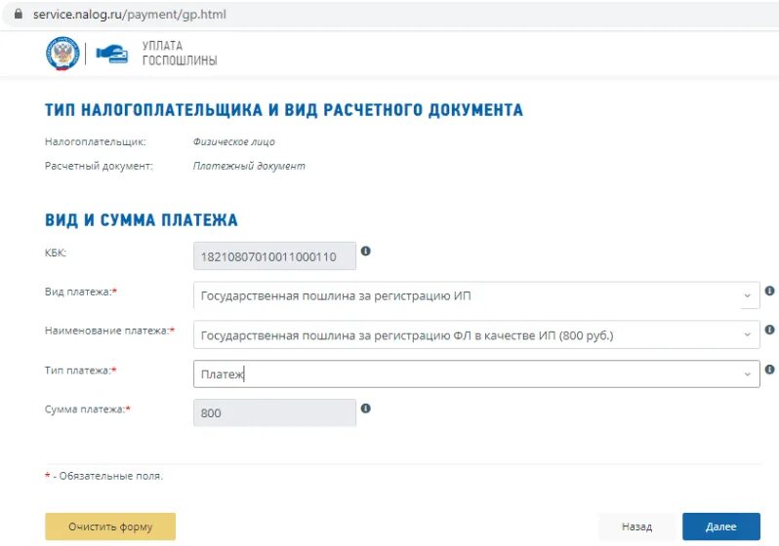Click the padlock icon in address bar
The image size is (779, 546).
[19, 14]
